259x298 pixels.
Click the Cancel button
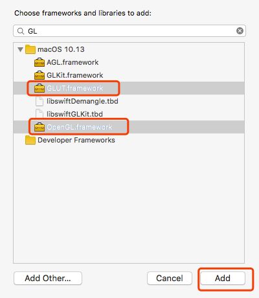pyautogui.click(x=170, y=278)
